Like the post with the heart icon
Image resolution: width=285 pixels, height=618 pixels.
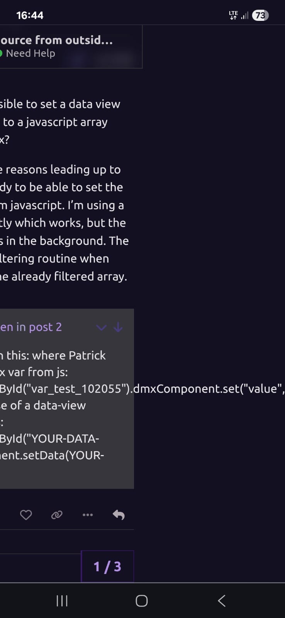coord(26,515)
